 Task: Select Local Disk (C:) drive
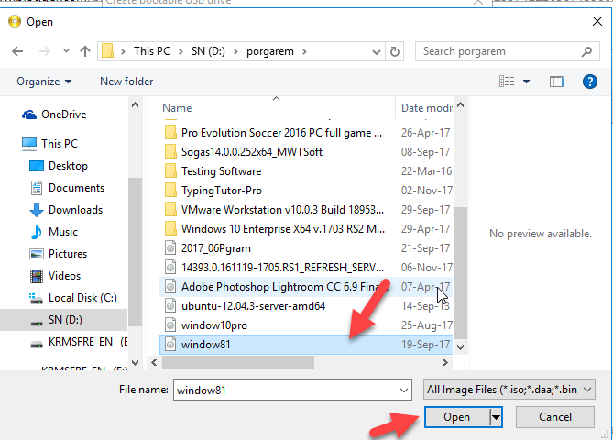coord(82,298)
